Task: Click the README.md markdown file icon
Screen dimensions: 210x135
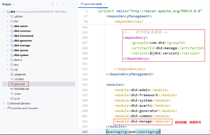Action: click(x=12, y=89)
